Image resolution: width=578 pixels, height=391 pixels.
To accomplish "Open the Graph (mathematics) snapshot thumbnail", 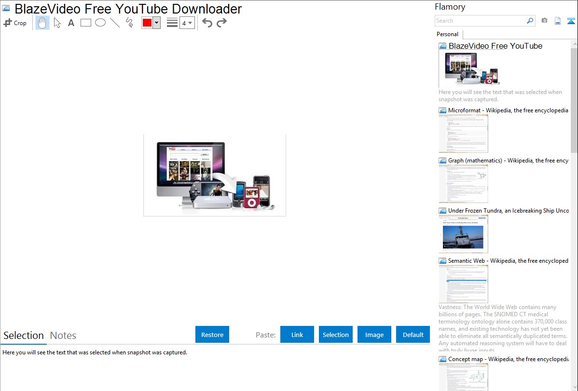I will click(463, 184).
